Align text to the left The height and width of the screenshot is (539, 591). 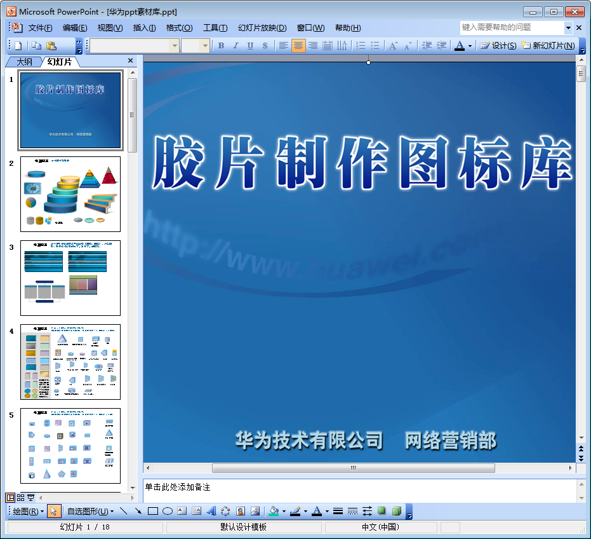283,46
